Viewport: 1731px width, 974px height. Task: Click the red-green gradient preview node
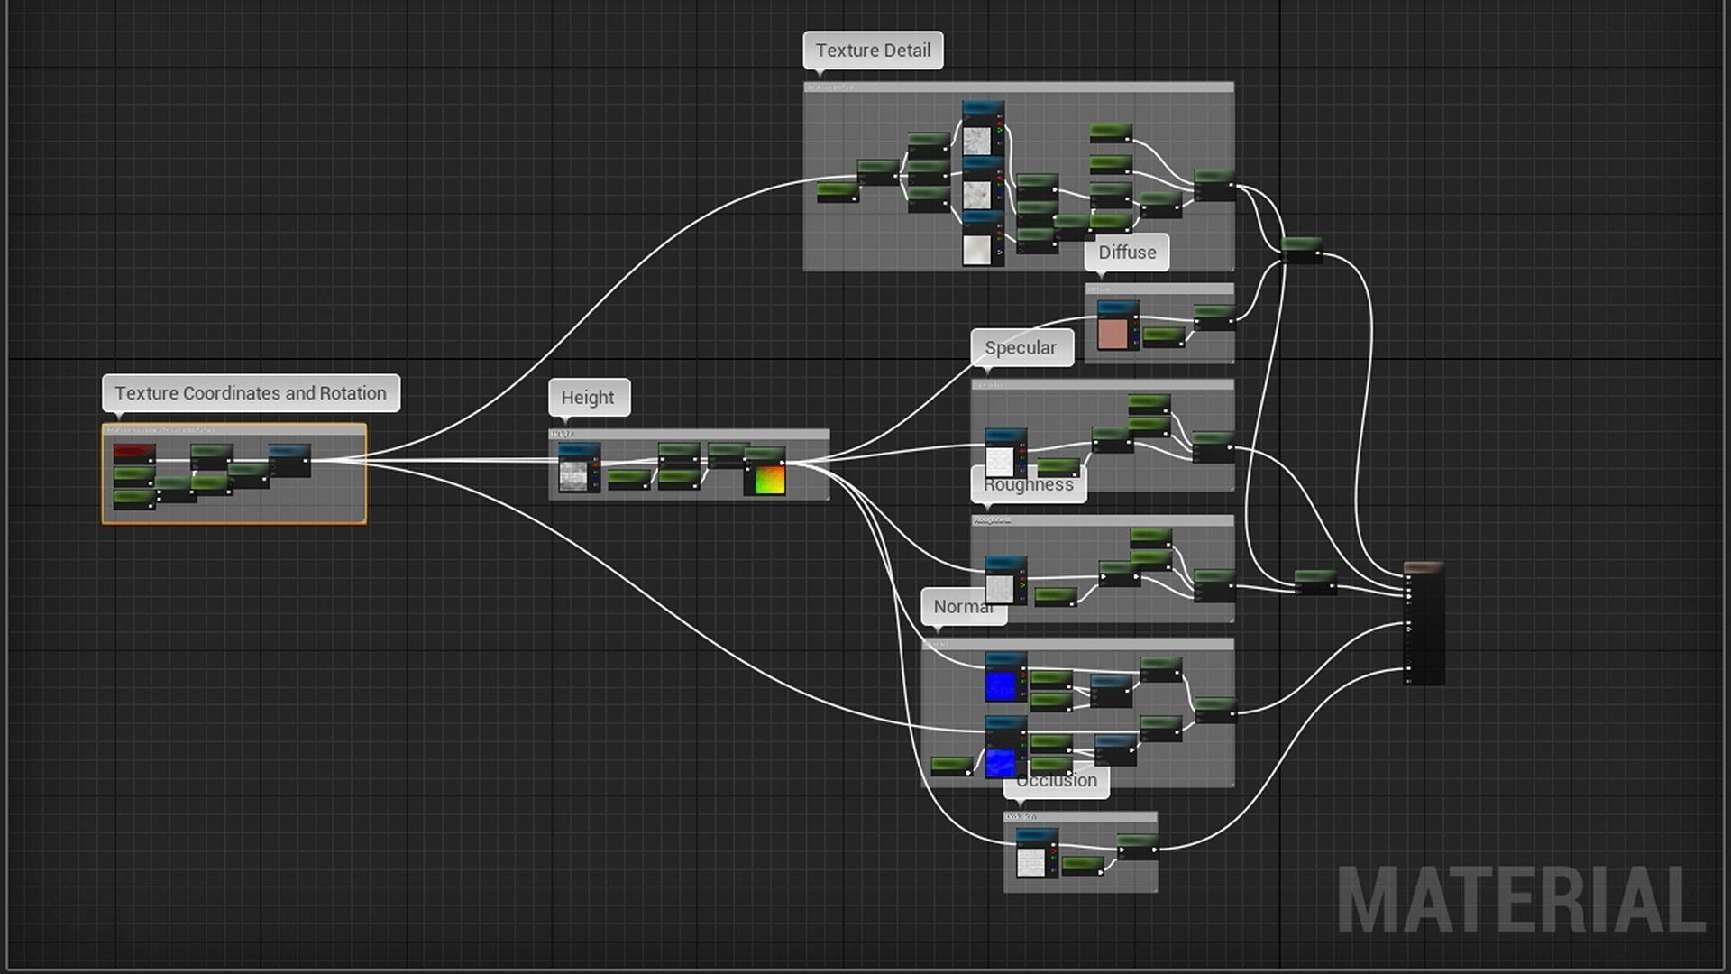(x=769, y=480)
